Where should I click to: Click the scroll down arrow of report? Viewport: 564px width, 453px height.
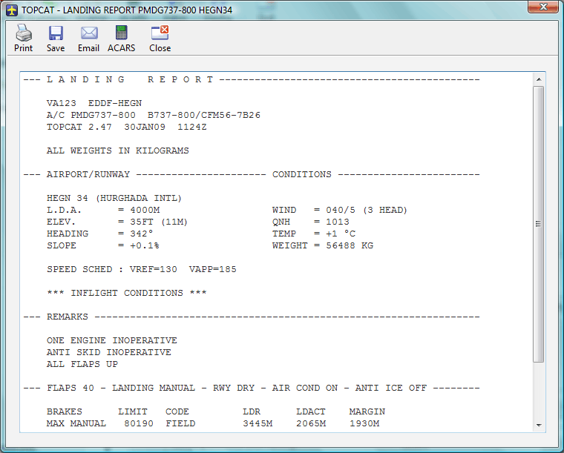[539, 425]
